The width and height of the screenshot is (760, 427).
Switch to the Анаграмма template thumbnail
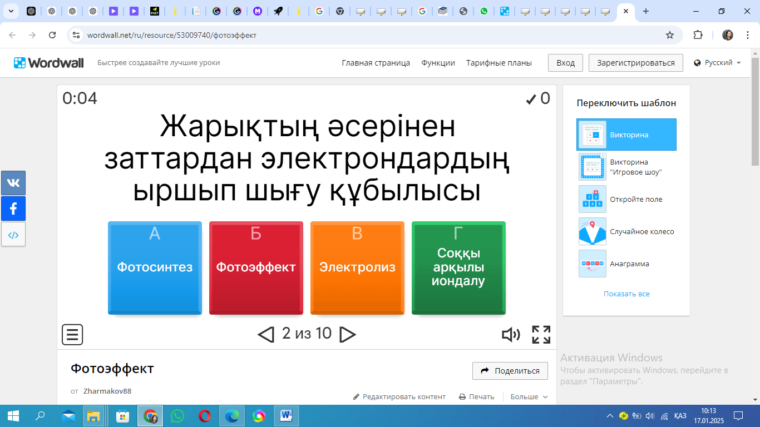pos(593,264)
